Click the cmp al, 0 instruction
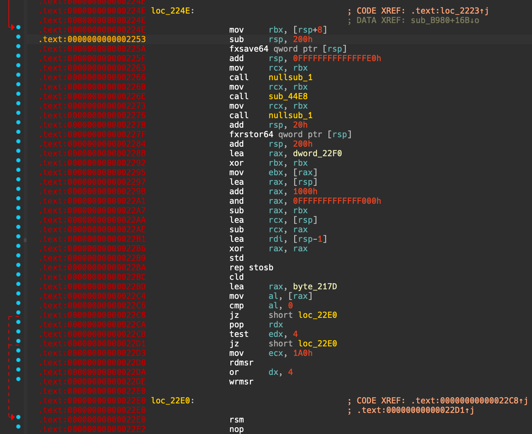Image resolution: width=532 pixels, height=434 pixels. [261, 306]
